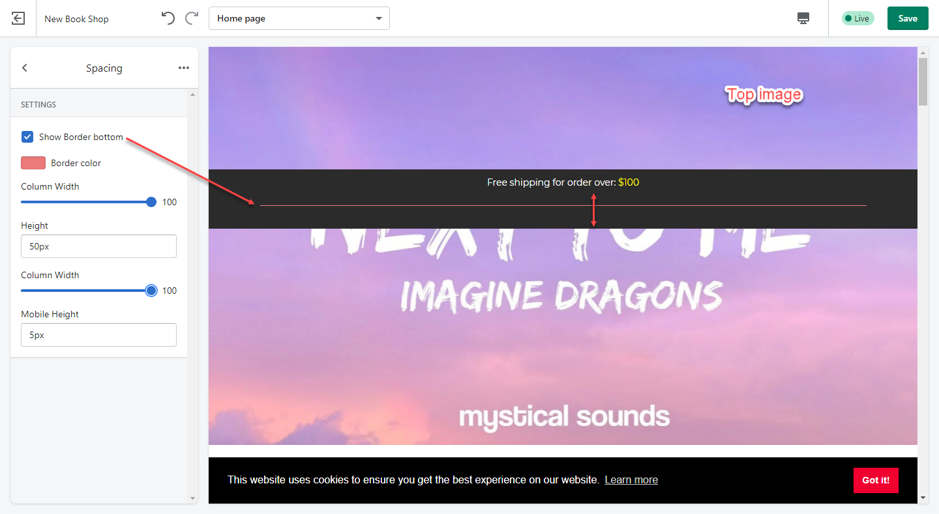Click the preview scrollbar up arrow
The image size is (939, 514).
(923, 52)
